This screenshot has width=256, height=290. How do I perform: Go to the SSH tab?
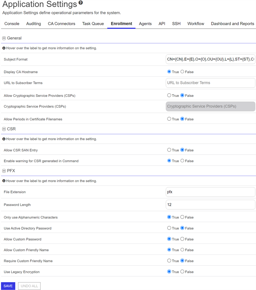(x=176, y=24)
